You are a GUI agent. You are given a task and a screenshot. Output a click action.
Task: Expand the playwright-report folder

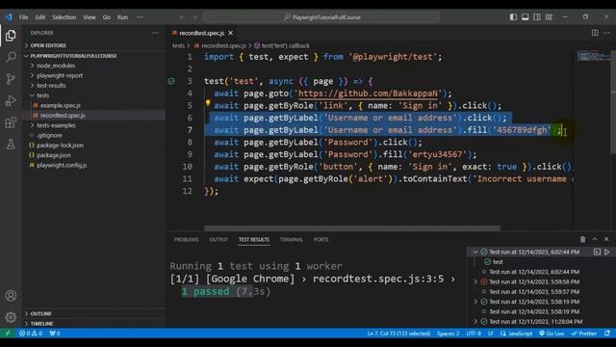[x=93, y=75]
